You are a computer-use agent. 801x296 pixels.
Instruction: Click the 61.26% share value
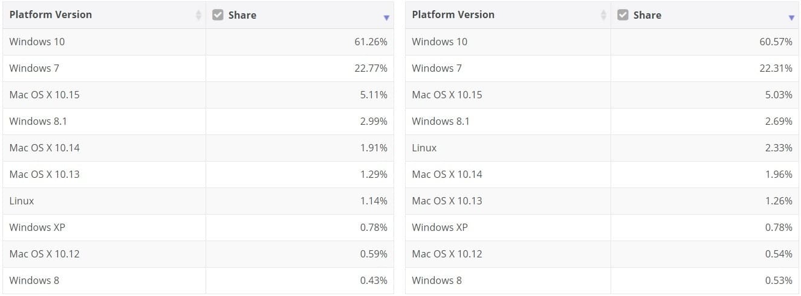point(371,42)
